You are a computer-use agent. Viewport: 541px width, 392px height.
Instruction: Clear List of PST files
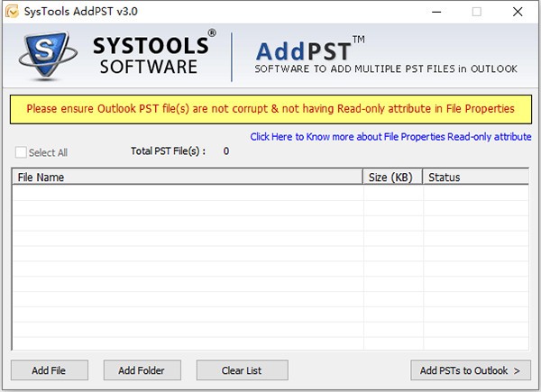[242, 369]
